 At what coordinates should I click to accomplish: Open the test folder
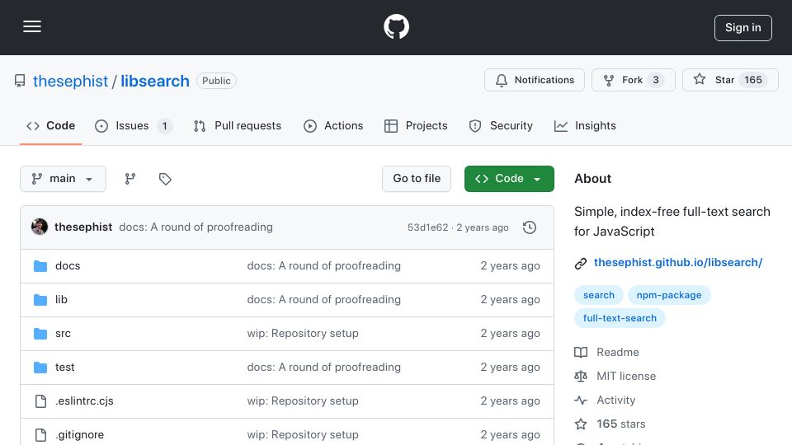pos(64,368)
